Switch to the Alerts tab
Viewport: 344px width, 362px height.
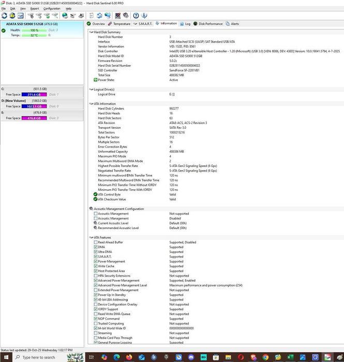click(232, 24)
